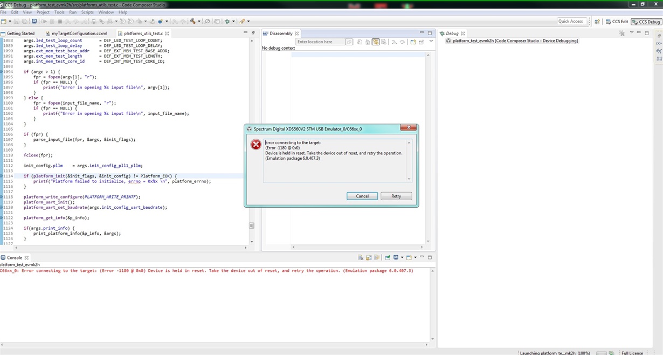Click the Save toolbar icon
663x355 pixels.
(16, 22)
